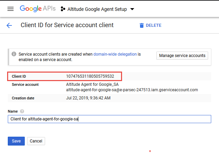Click the Cancel button
The width and height of the screenshot is (219, 154).
[36, 141]
